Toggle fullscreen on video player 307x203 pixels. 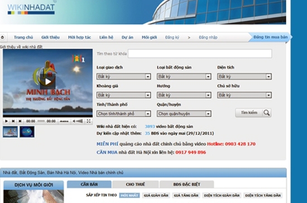pyautogui.click(x=89, y=121)
